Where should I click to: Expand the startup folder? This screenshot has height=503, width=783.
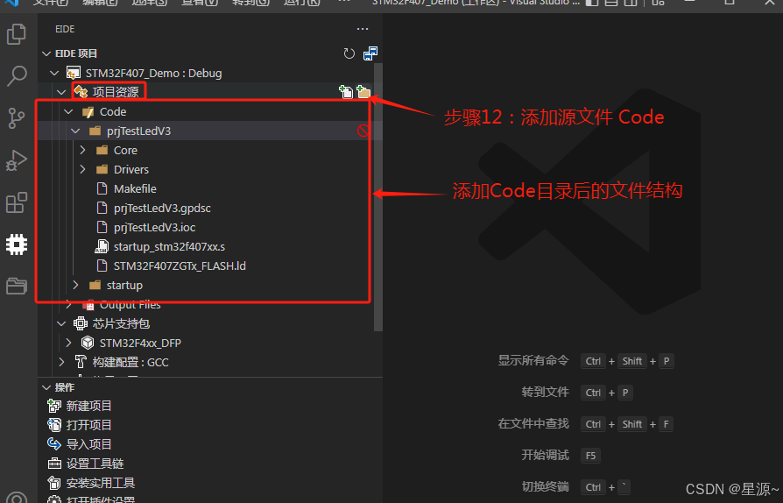point(75,285)
